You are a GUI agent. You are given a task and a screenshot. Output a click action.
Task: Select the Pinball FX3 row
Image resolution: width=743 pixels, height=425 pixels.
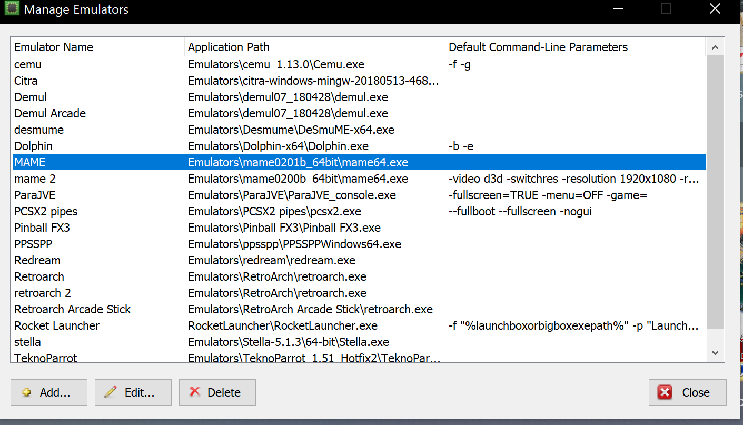[359, 228]
